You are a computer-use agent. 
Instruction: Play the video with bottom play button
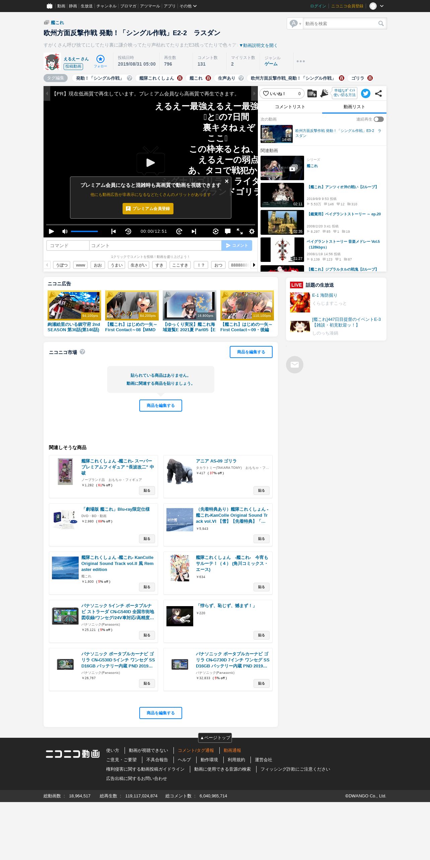[51, 231]
